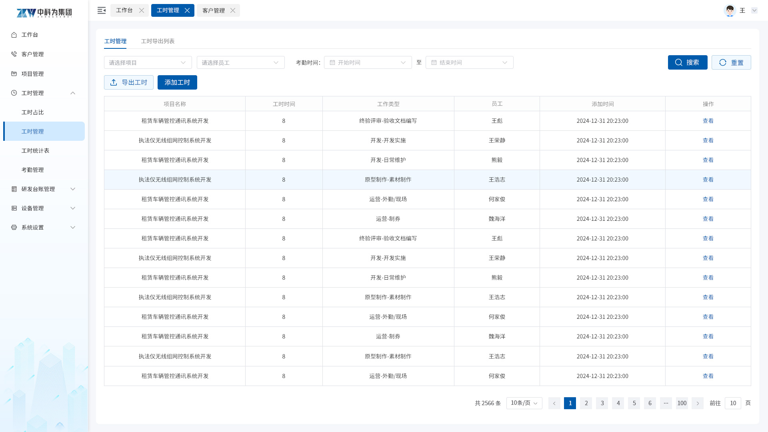Click the 设备管理 icon in sidebar
768x432 pixels.
pos(14,208)
